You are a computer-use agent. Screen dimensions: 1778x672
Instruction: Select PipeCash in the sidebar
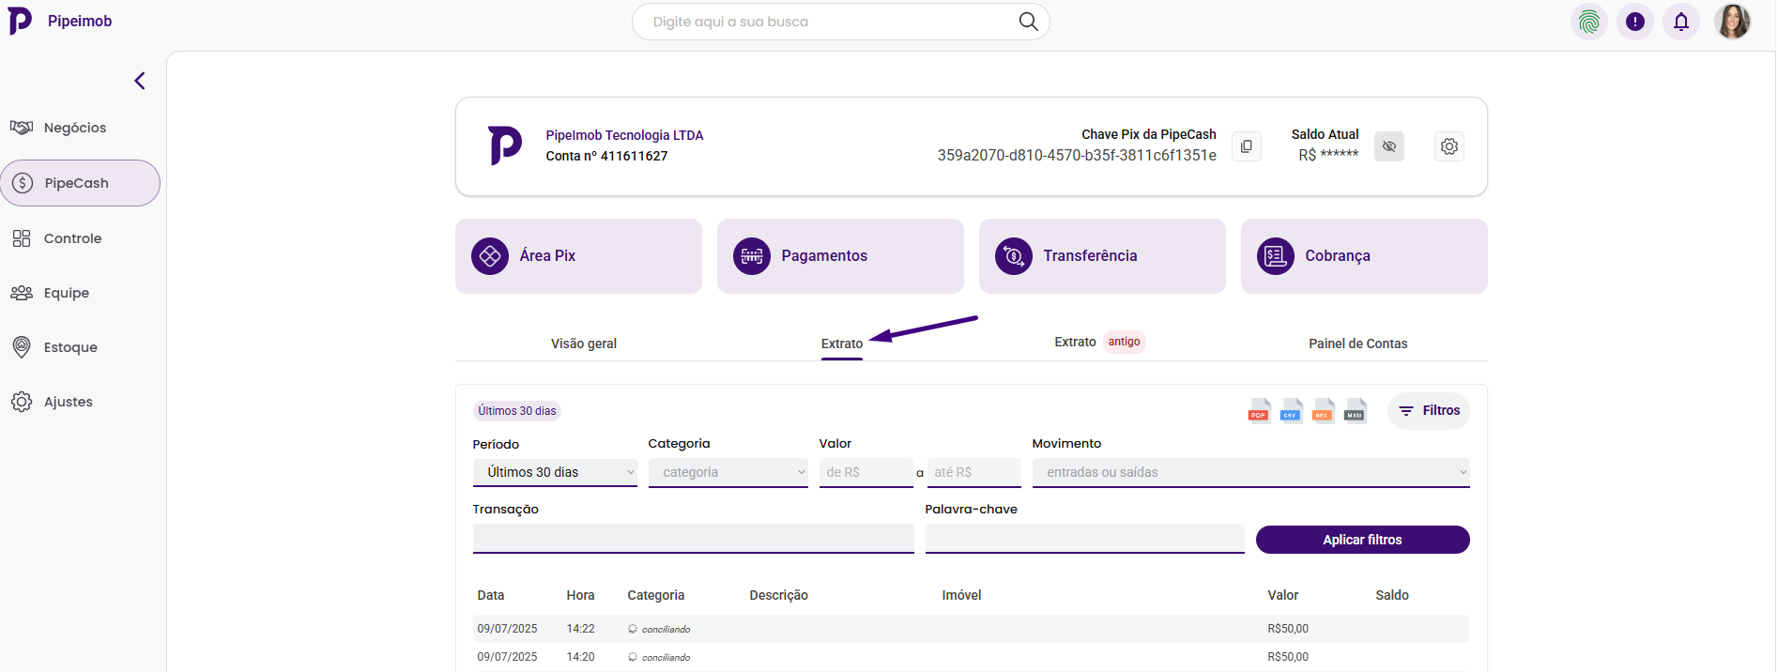(80, 183)
